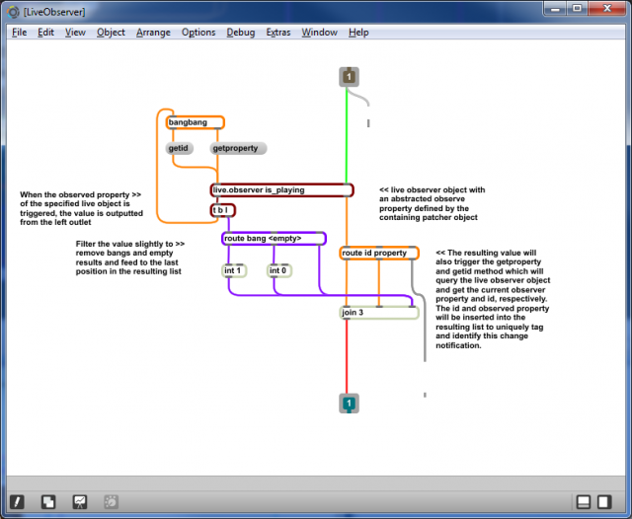Select the join 3 object

click(378, 313)
